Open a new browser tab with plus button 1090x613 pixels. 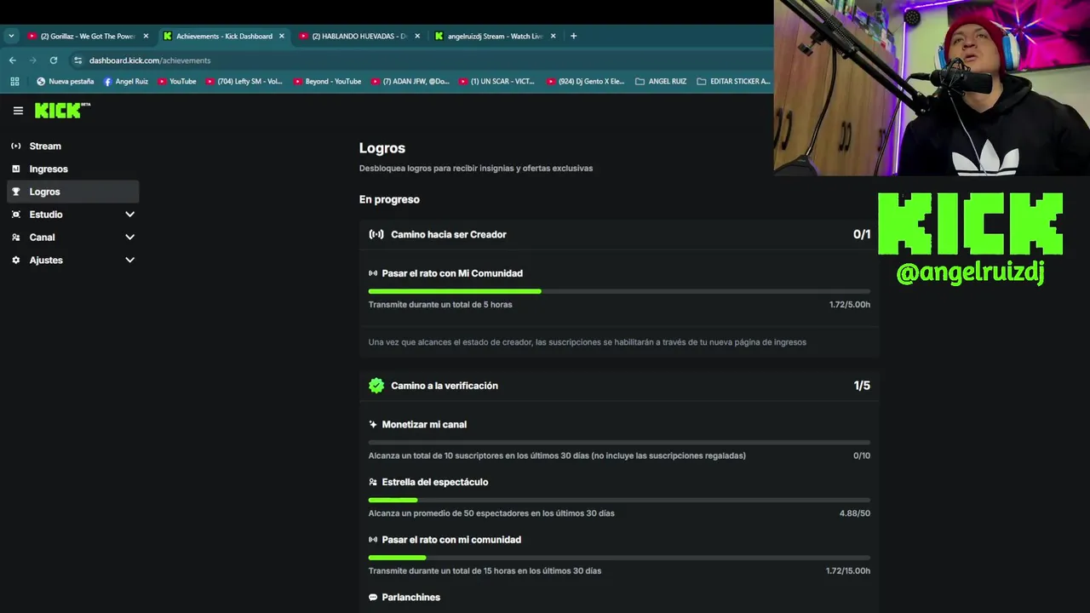click(x=573, y=36)
